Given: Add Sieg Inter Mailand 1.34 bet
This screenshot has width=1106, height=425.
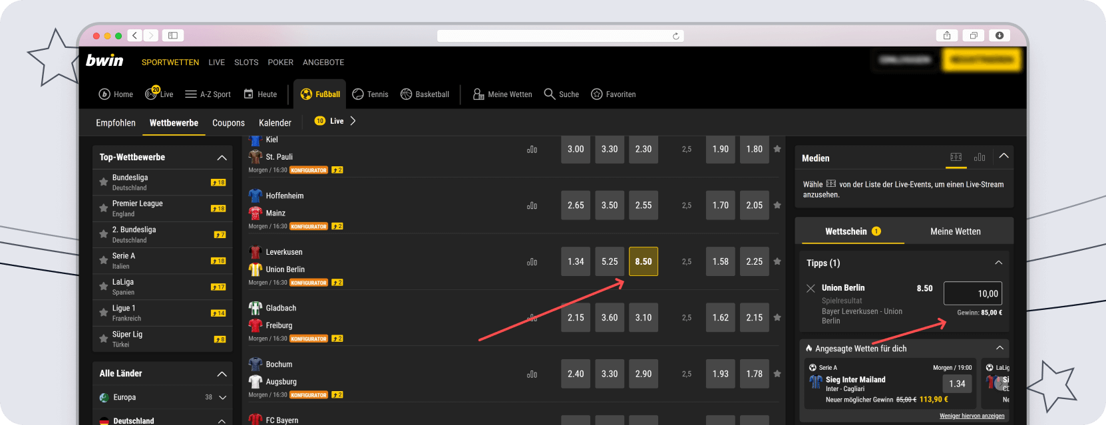Looking at the screenshot, I should click(957, 384).
